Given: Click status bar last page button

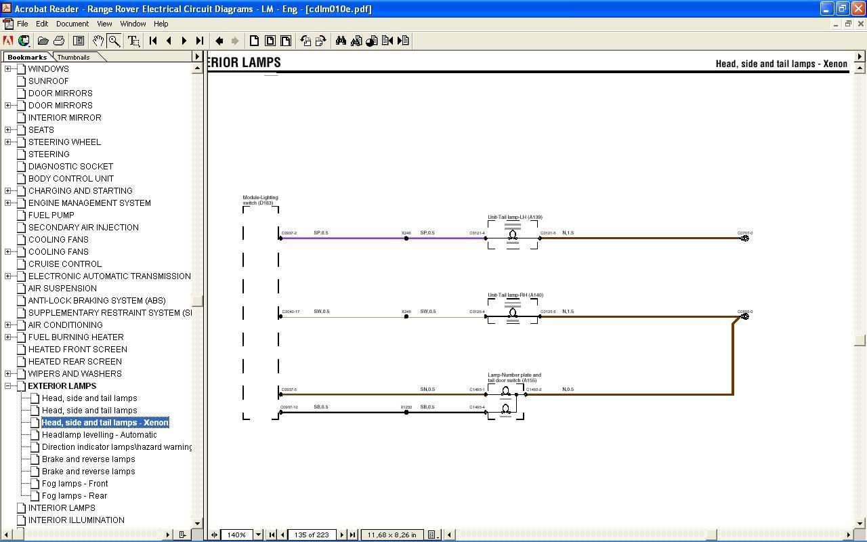Looking at the screenshot, I should (352, 535).
